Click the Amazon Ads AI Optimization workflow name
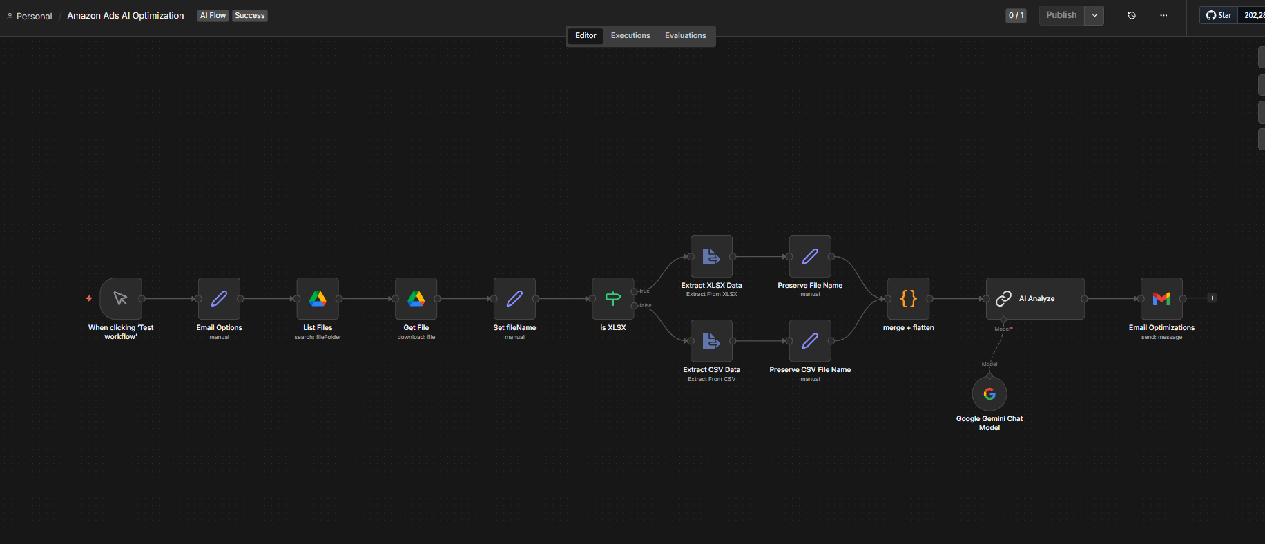1265x544 pixels. coord(126,15)
